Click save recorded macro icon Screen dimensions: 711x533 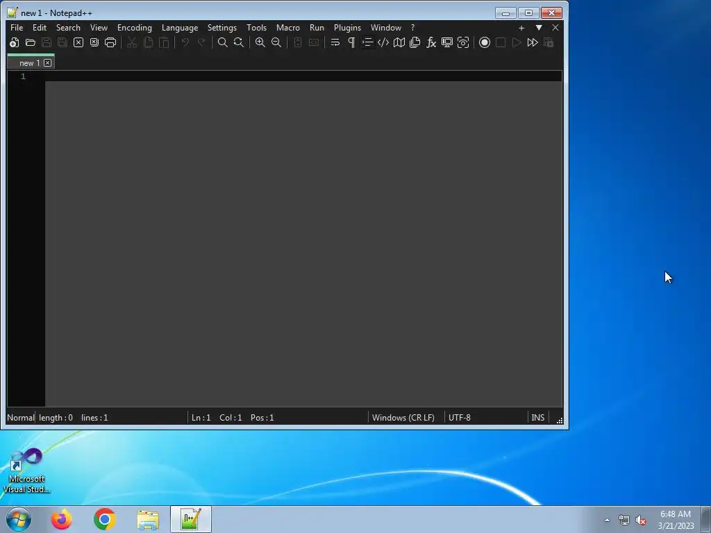pos(549,42)
